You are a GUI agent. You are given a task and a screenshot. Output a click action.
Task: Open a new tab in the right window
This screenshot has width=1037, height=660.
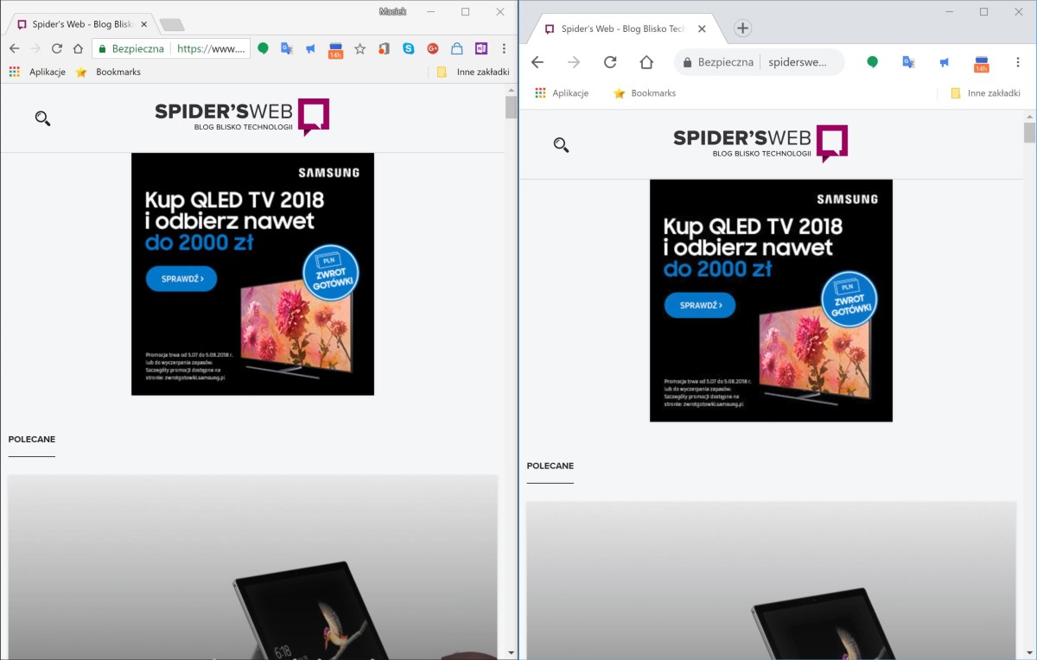[742, 29]
